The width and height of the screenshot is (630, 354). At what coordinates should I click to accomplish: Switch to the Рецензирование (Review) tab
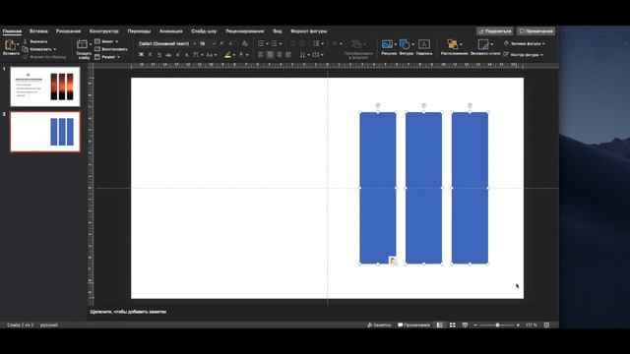coord(245,30)
